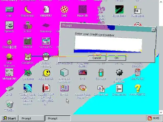
Task: Launch the Maze 3D icon
Action: point(83,9)
